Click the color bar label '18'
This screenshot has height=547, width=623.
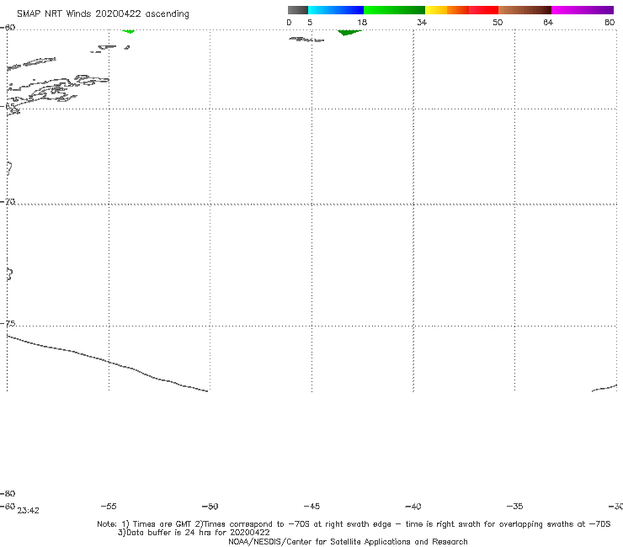(x=362, y=22)
